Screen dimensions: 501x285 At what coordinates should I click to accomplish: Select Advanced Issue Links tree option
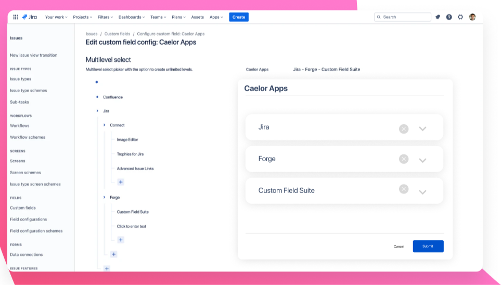point(135,169)
